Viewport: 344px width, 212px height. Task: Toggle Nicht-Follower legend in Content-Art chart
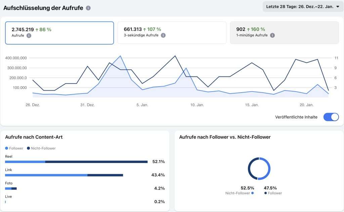tap(41, 148)
